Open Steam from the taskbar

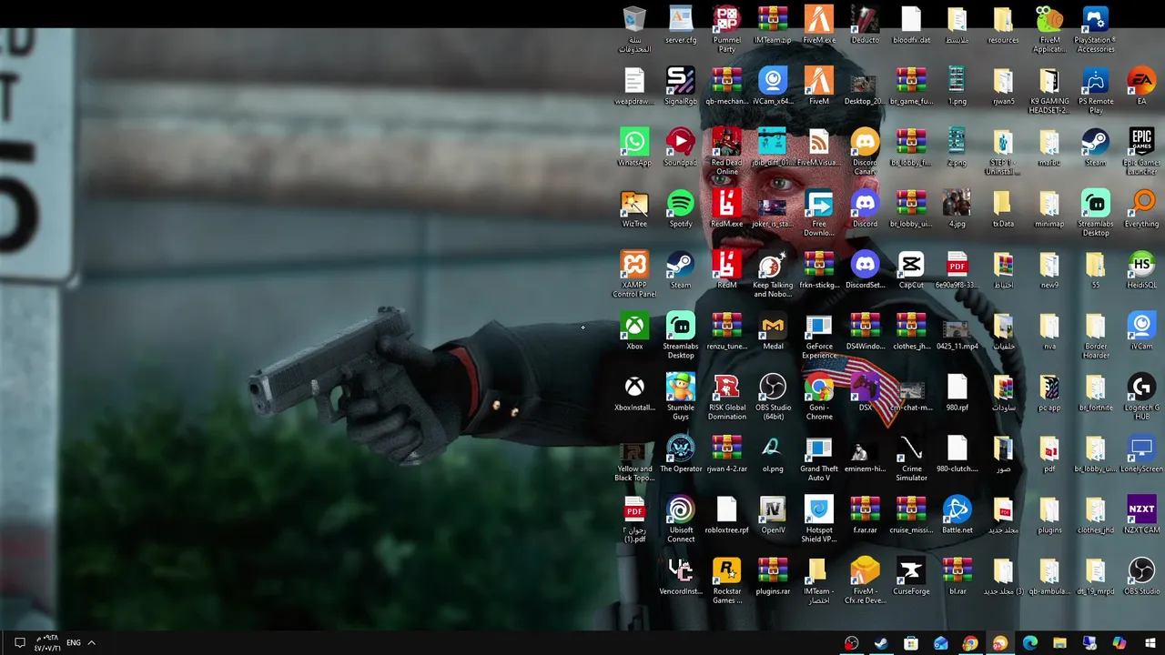881,643
